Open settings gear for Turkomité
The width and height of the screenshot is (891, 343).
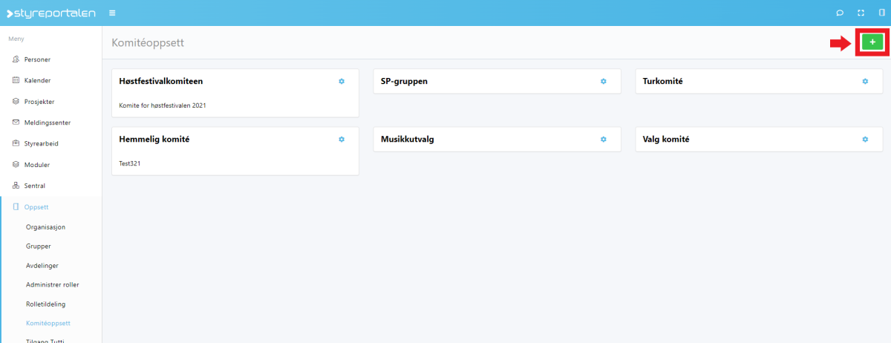click(x=865, y=81)
